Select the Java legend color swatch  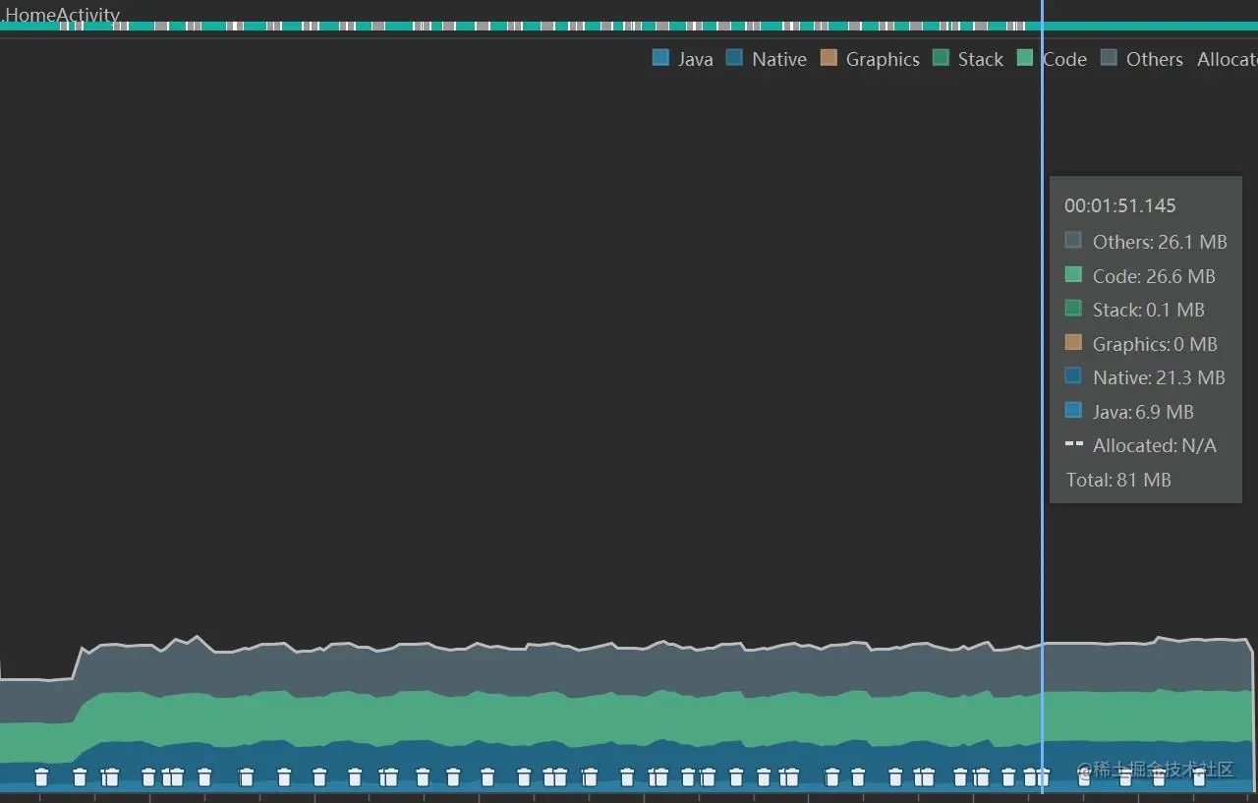660,58
